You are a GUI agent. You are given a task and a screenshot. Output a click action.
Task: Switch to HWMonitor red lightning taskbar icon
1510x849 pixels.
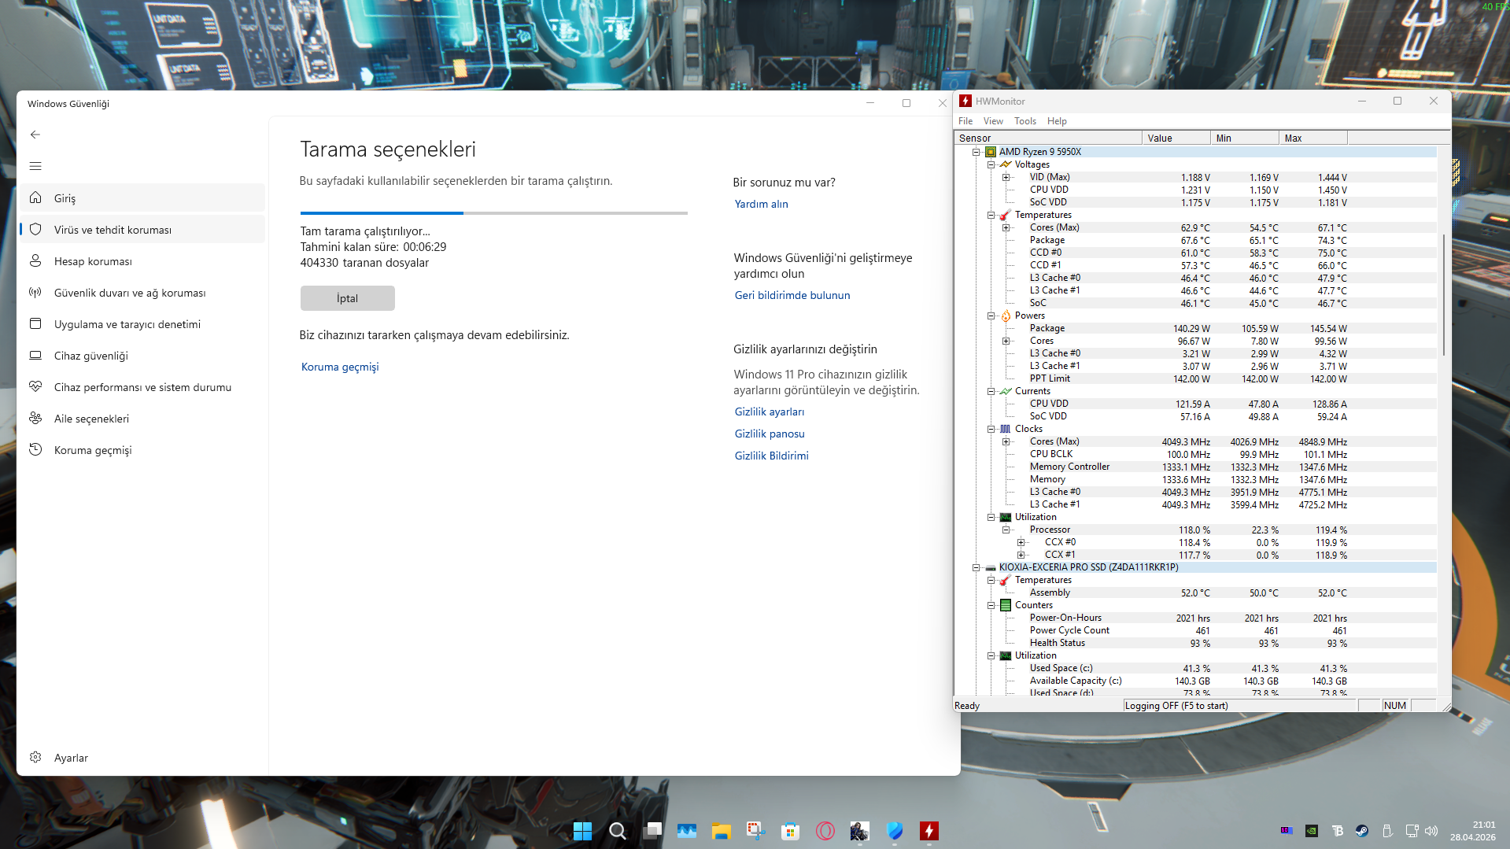pyautogui.click(x=929, y=831)
